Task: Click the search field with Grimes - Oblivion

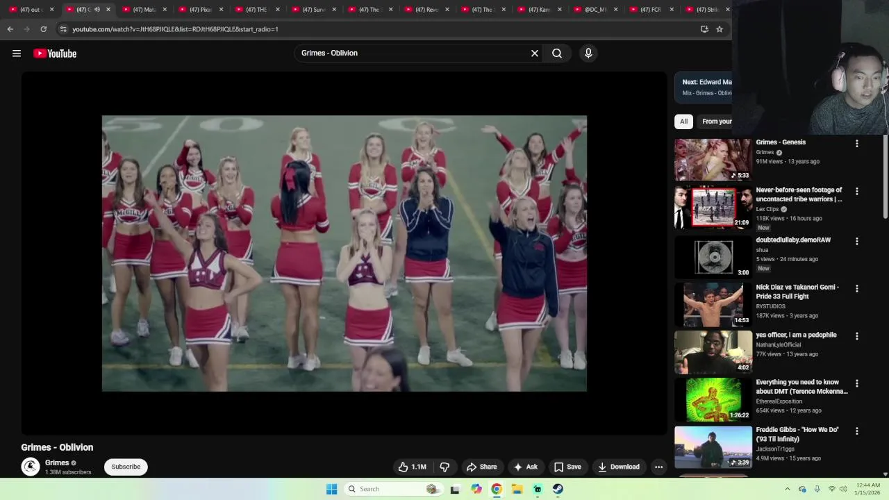Action: [414, 53]
